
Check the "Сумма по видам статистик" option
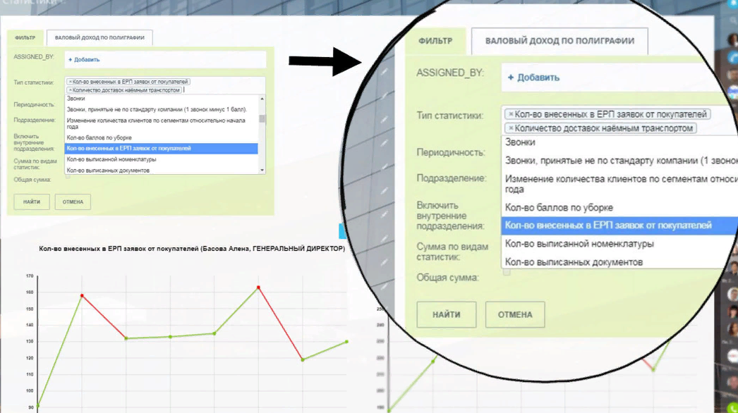click(67, 164)
